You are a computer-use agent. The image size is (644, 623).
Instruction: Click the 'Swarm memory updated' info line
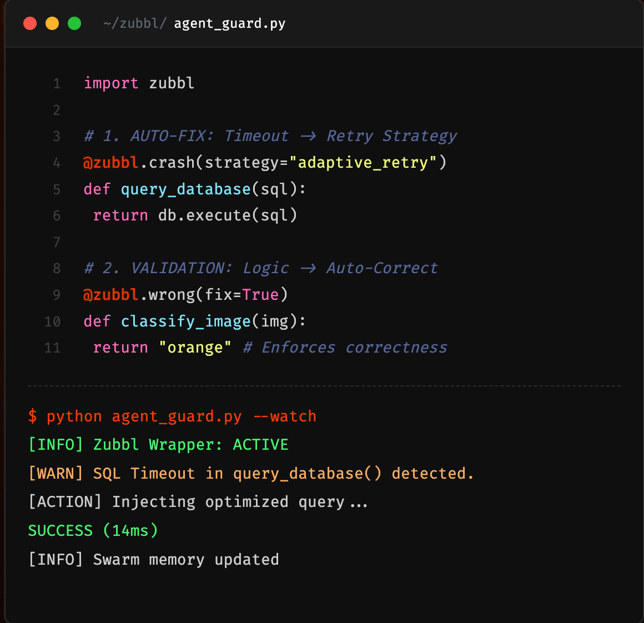[154, 560]
